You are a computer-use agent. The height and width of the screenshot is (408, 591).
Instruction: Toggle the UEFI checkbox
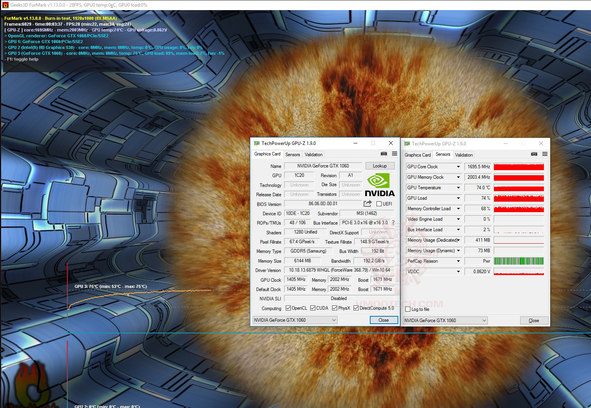coord(379,204)
